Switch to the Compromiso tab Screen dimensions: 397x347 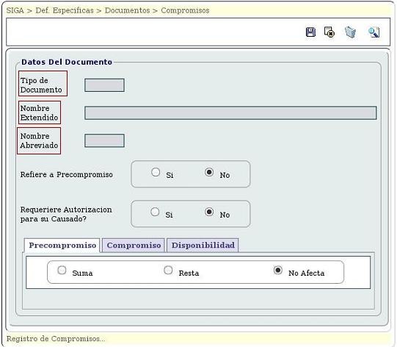click(134, 246)
